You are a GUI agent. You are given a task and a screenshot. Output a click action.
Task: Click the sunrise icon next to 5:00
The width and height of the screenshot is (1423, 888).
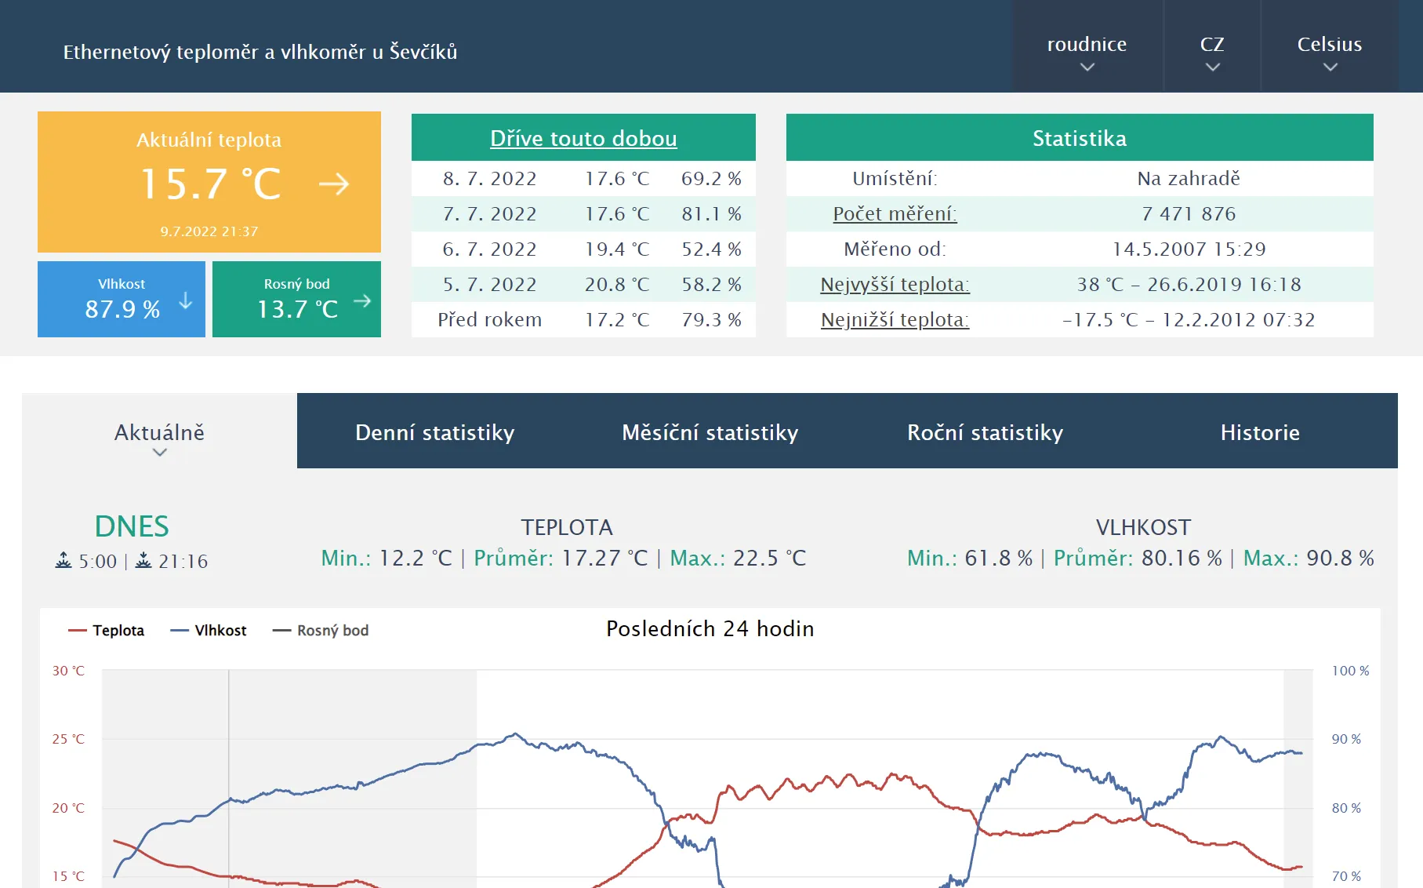[x=64, y=561]
